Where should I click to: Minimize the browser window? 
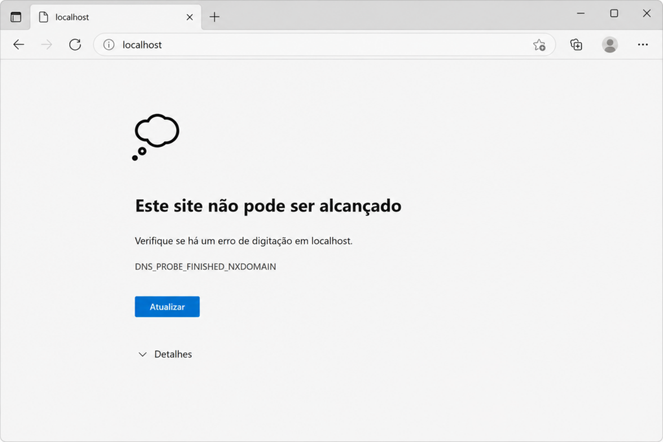point(581,14)
